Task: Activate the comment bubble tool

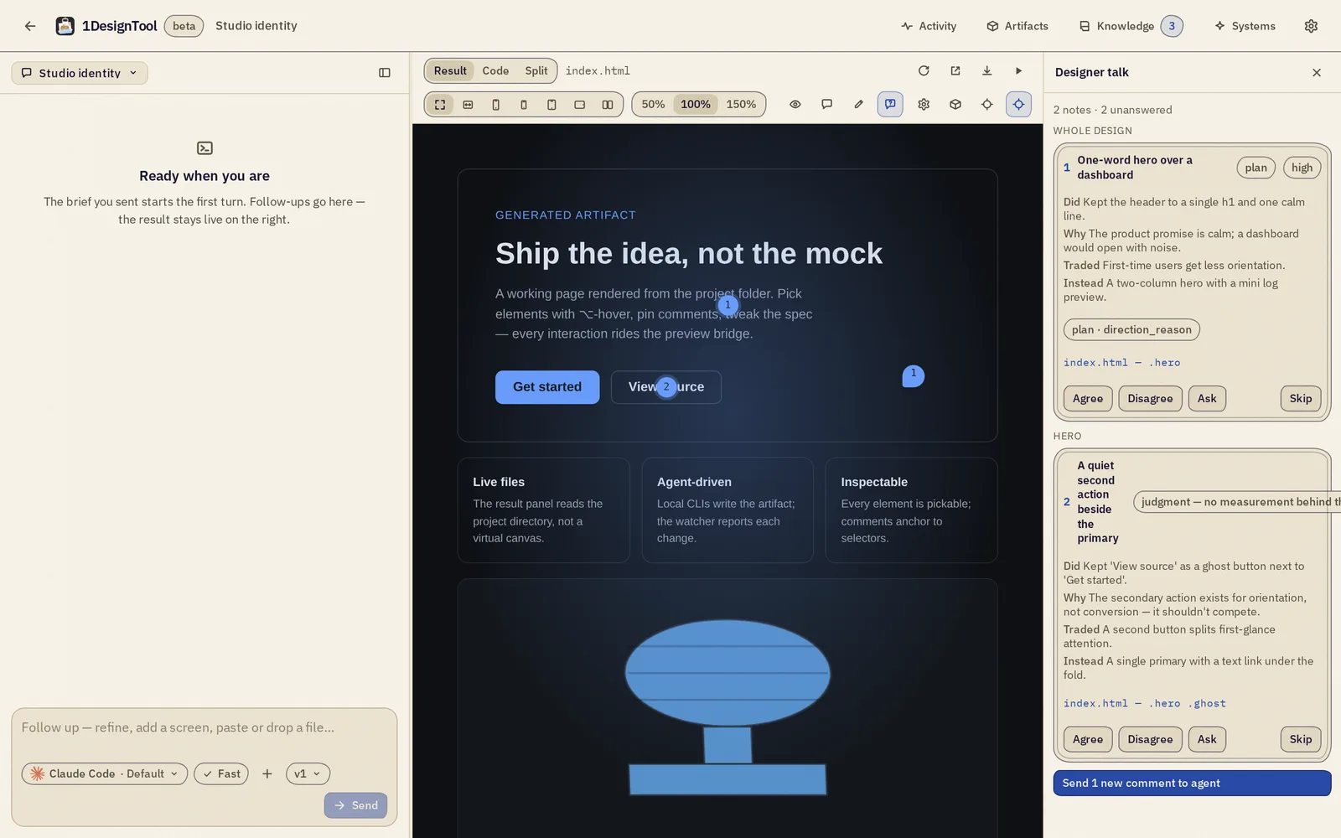Action: point(827,104)
